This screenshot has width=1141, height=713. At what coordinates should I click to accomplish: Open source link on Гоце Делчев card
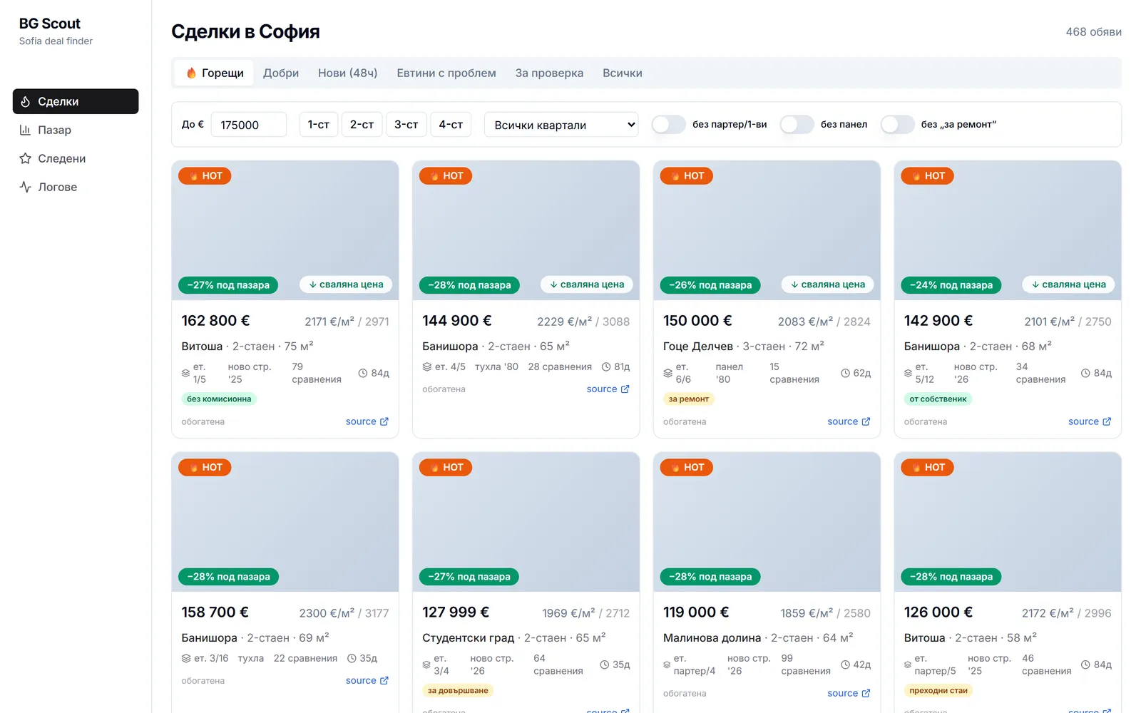point(849,421)
